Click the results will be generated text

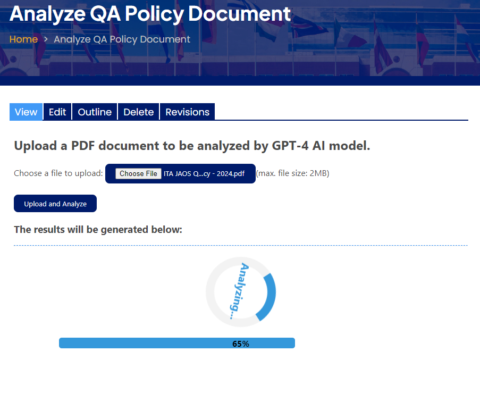(97, 229)
